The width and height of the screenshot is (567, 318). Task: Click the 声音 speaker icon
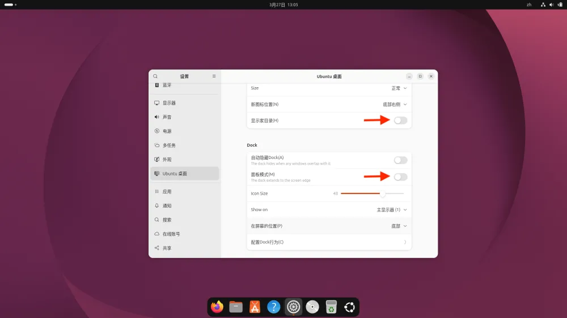[156, 117]
